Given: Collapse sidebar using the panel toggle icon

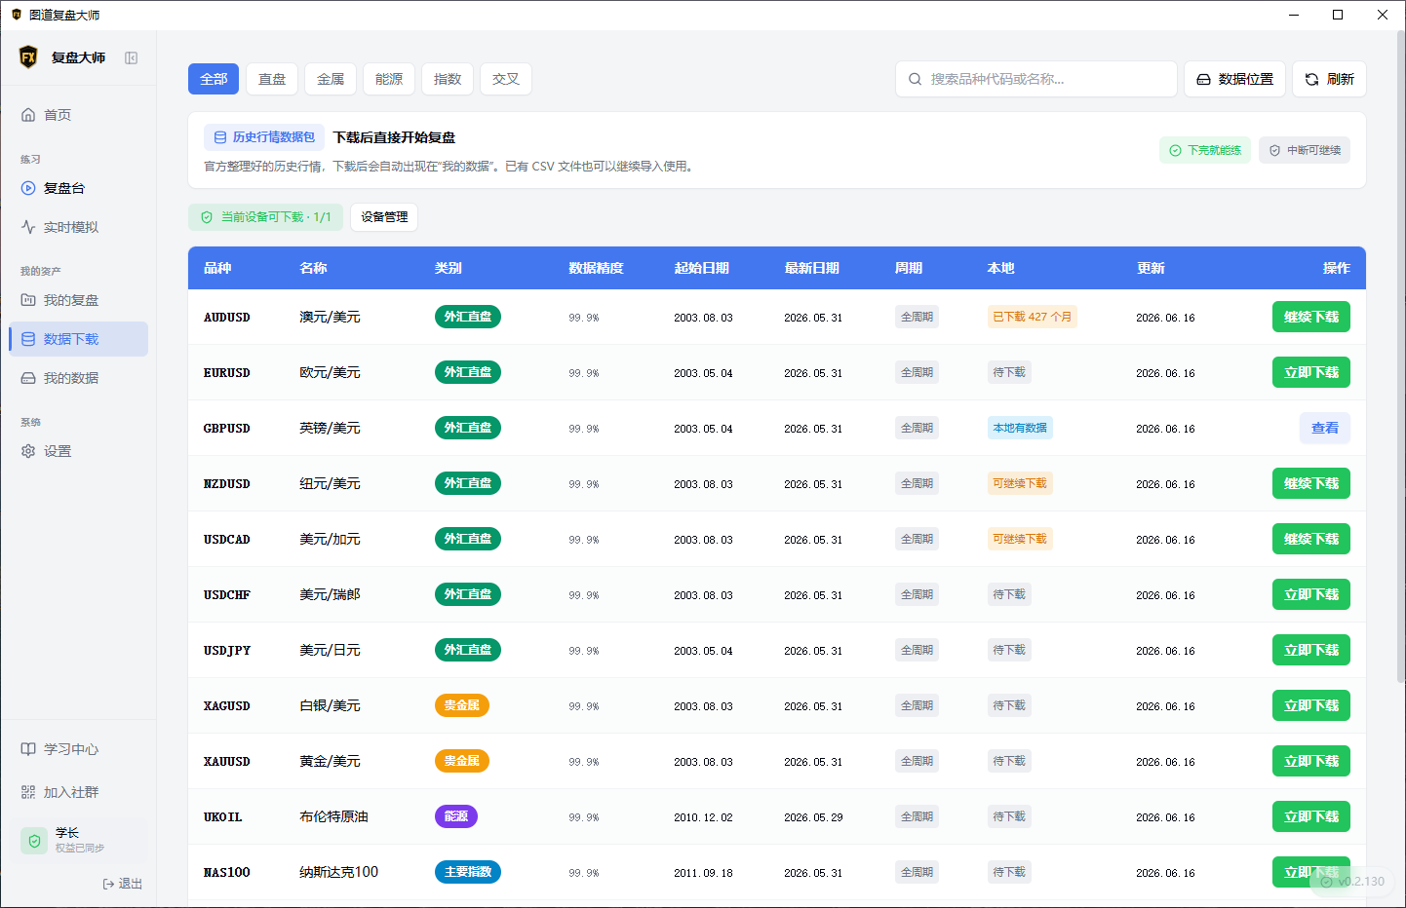Looking at the screenshot, I should [131, 58].
